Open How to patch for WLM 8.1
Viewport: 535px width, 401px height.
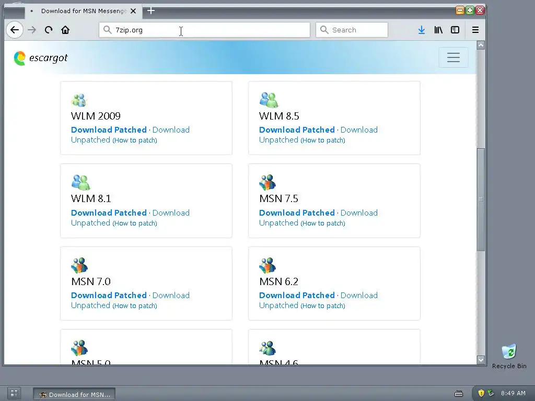click(x=135, y=223)
